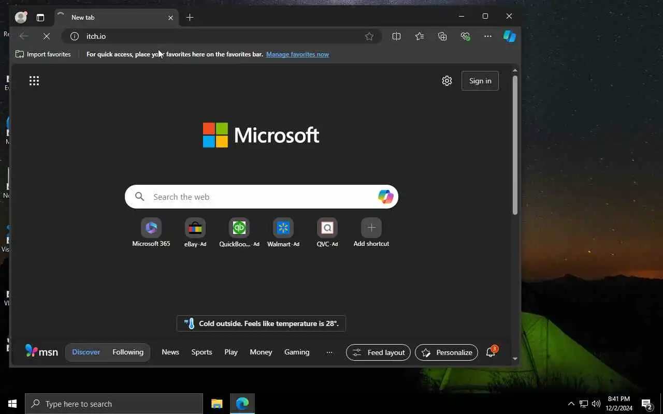This screenshot has width=663, height=414.
Task: Open the Favorites list
Action: click(420, 36)
